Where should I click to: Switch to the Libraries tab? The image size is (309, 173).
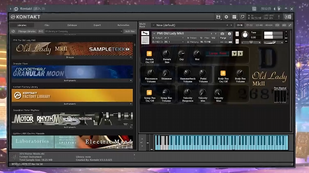[22, 25]
